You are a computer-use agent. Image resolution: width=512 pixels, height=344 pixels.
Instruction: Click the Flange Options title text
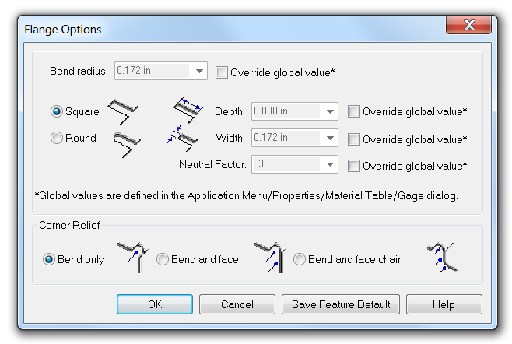(63, 30)
